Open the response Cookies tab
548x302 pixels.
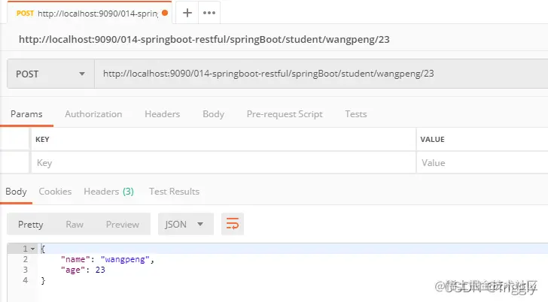click(55, 192)
